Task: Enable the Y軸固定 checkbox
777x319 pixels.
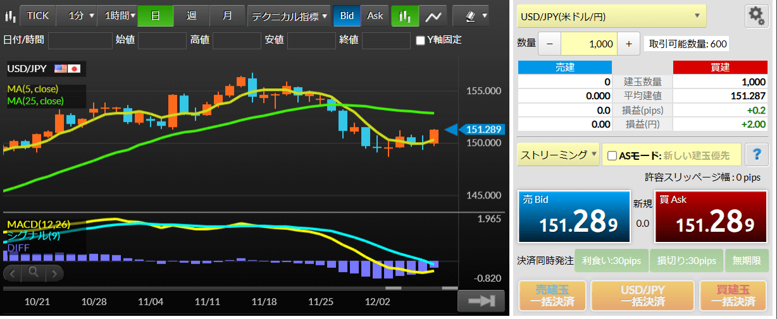Action: point(421,40)
